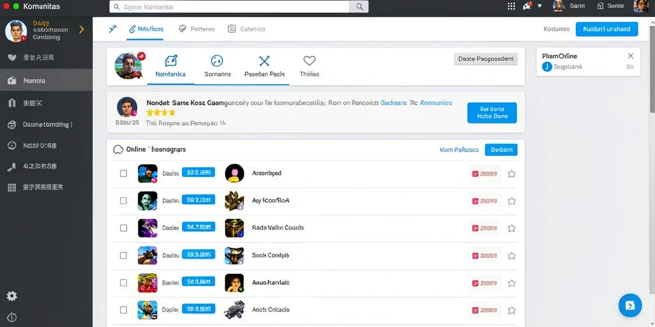
Task: Click the Kom Pañusce link
Action: tap(459, 149)
